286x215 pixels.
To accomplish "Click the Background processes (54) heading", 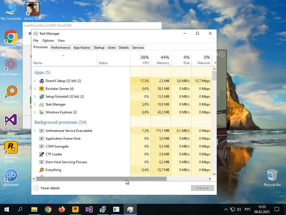I will [60, 122].
